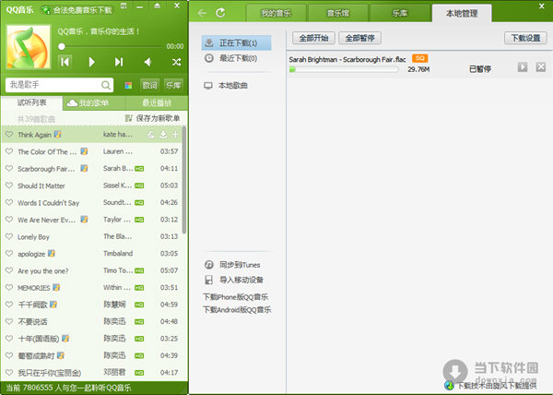
Task: Open MV icon next to apologize
Action: 52,254
